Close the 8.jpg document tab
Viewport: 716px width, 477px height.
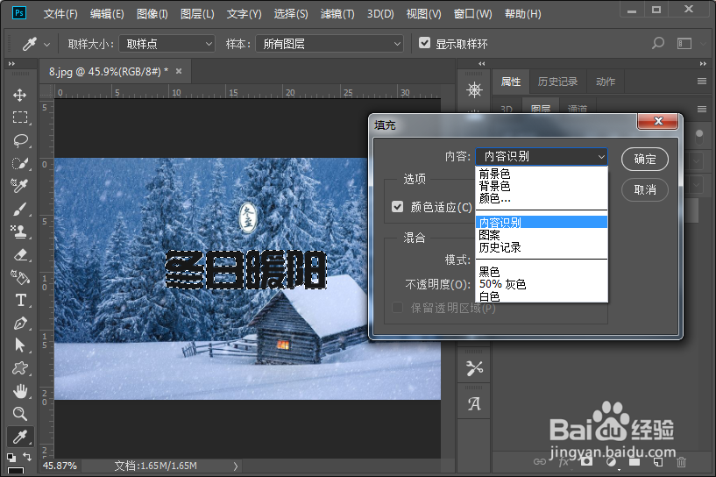coord(179,71)
